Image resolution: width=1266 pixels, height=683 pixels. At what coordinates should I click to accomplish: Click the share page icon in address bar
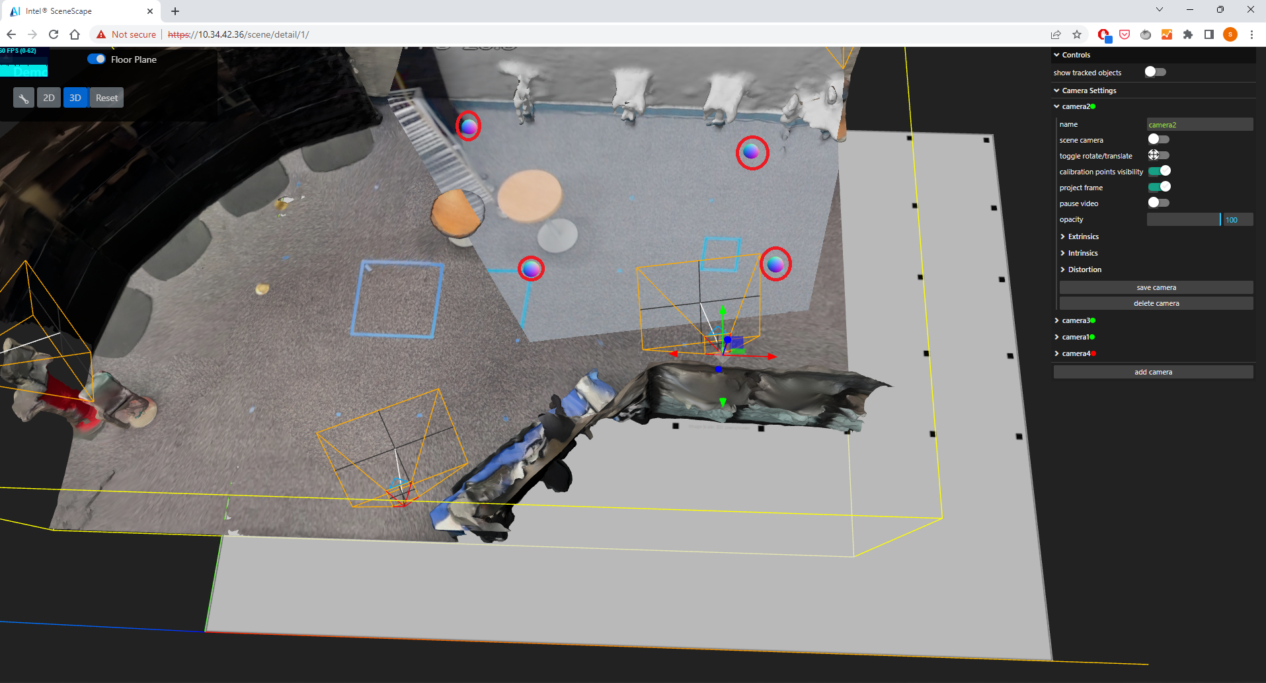pyautogui.click(x=1056, y=34)
